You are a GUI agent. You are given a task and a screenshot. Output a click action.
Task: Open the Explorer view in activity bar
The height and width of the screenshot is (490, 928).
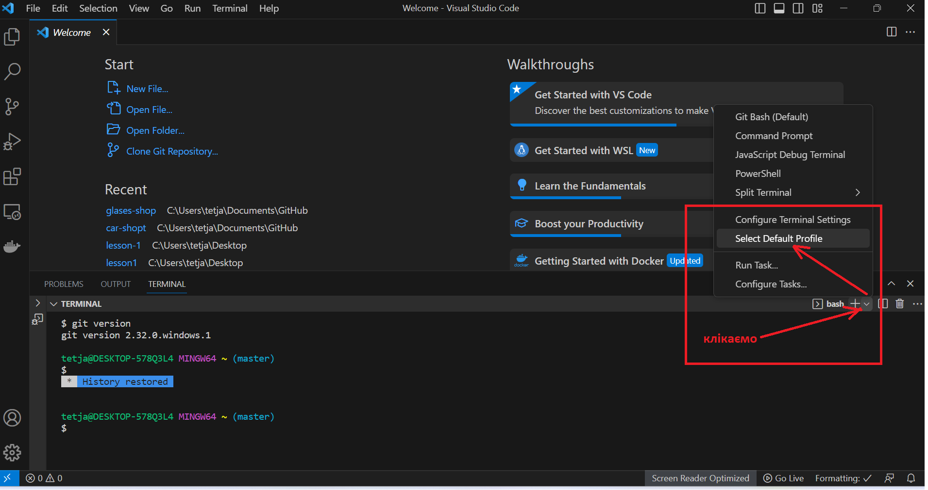coord(12,37)
